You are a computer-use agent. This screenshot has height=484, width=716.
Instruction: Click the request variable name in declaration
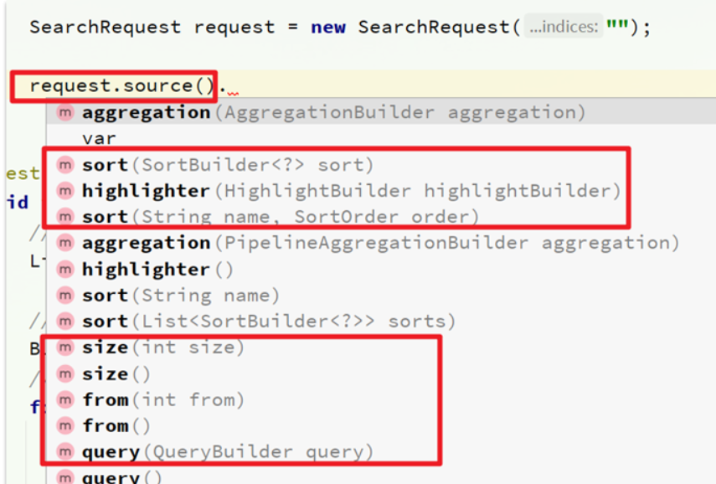(234, 27)
